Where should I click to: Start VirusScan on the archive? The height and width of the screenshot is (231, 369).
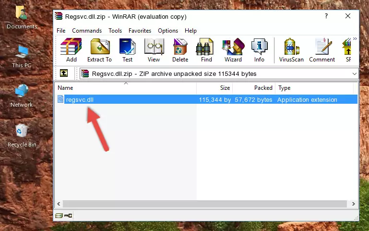point(291,50)
